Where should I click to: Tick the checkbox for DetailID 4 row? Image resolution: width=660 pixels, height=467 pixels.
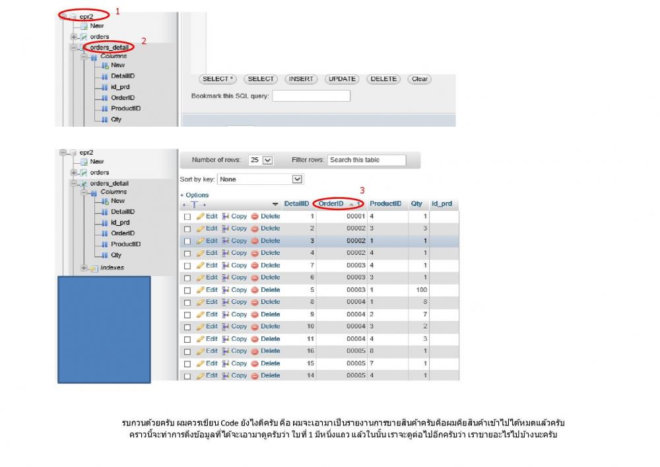click(x=187, y=254)
